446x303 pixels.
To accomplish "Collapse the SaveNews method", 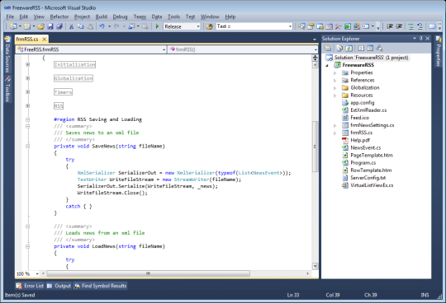I will [27, 147].
